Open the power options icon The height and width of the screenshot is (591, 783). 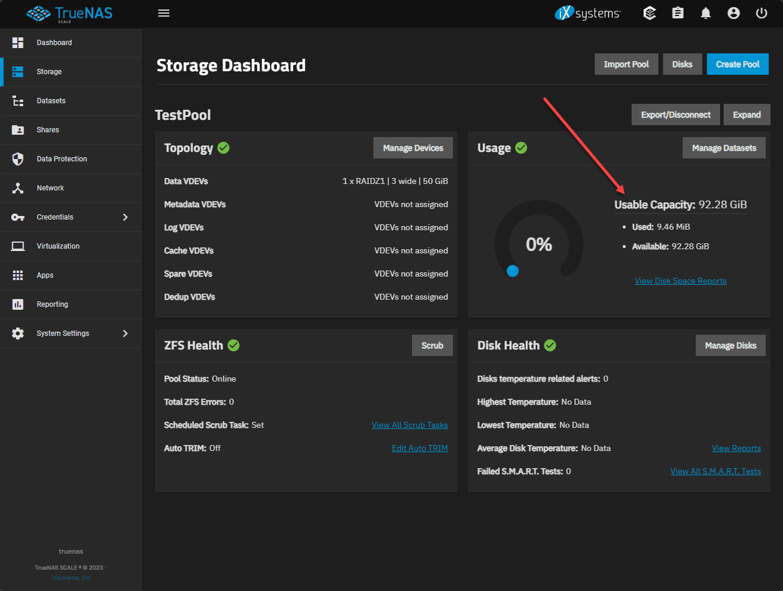(x=761, y=12)
